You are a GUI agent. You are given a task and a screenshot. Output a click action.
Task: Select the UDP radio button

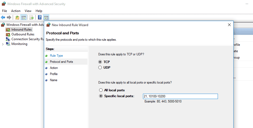[100, 68]
